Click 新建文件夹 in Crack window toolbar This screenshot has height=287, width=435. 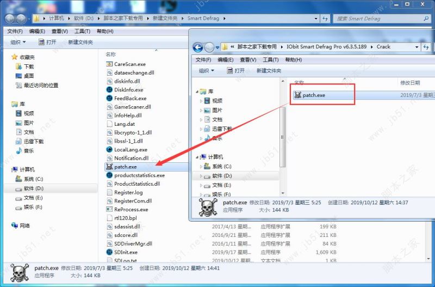(x=269, y=71)
